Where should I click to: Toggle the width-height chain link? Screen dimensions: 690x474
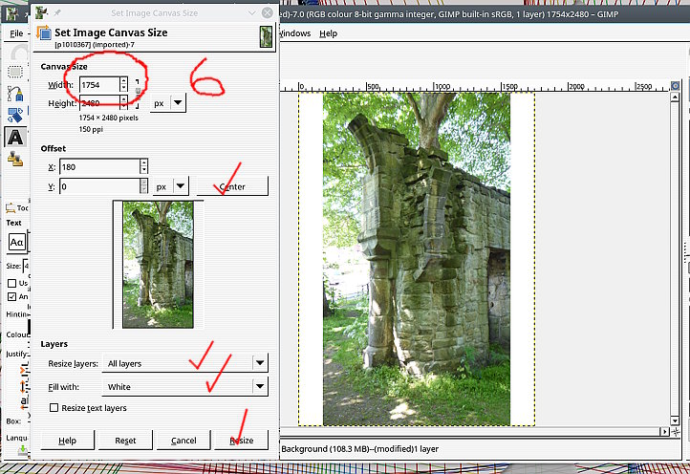[x=138, y=93]
